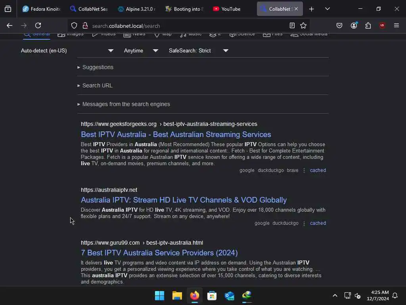Expand the Suggestions section
The image size is (406, 305).
[95, 67]
